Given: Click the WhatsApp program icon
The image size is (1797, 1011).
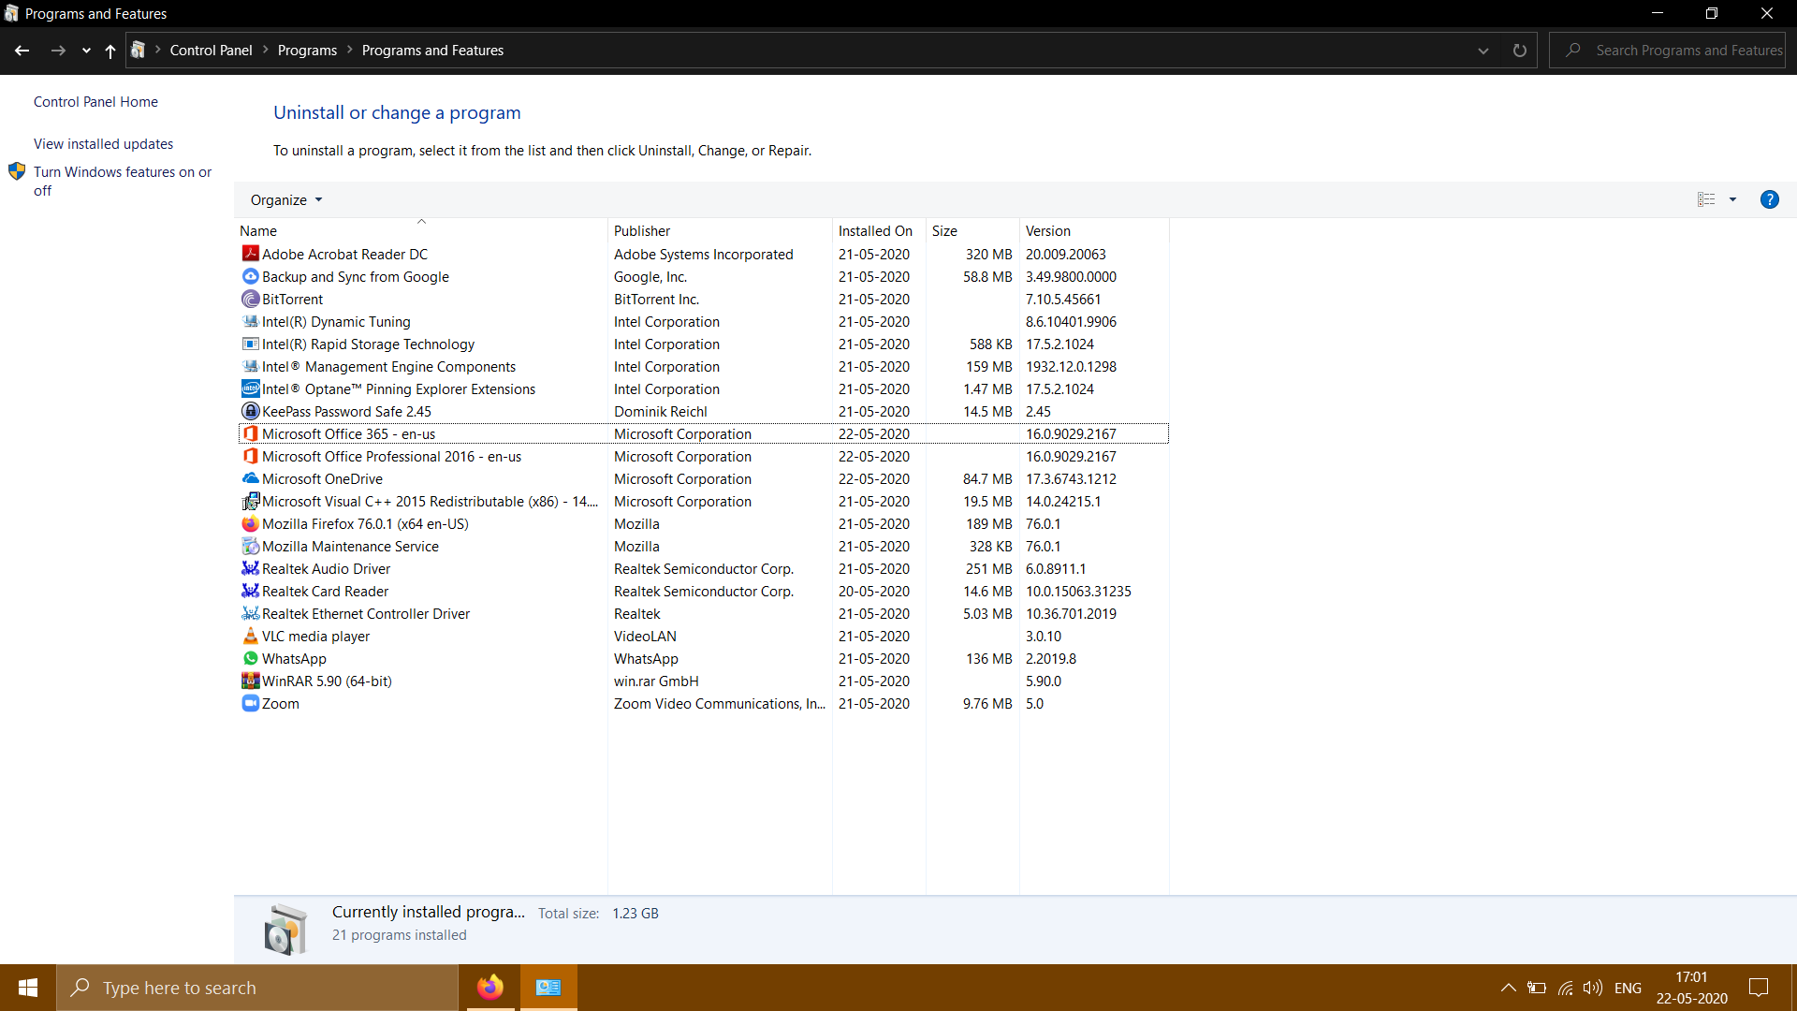Looking at the screenshot, I should 250,658.
